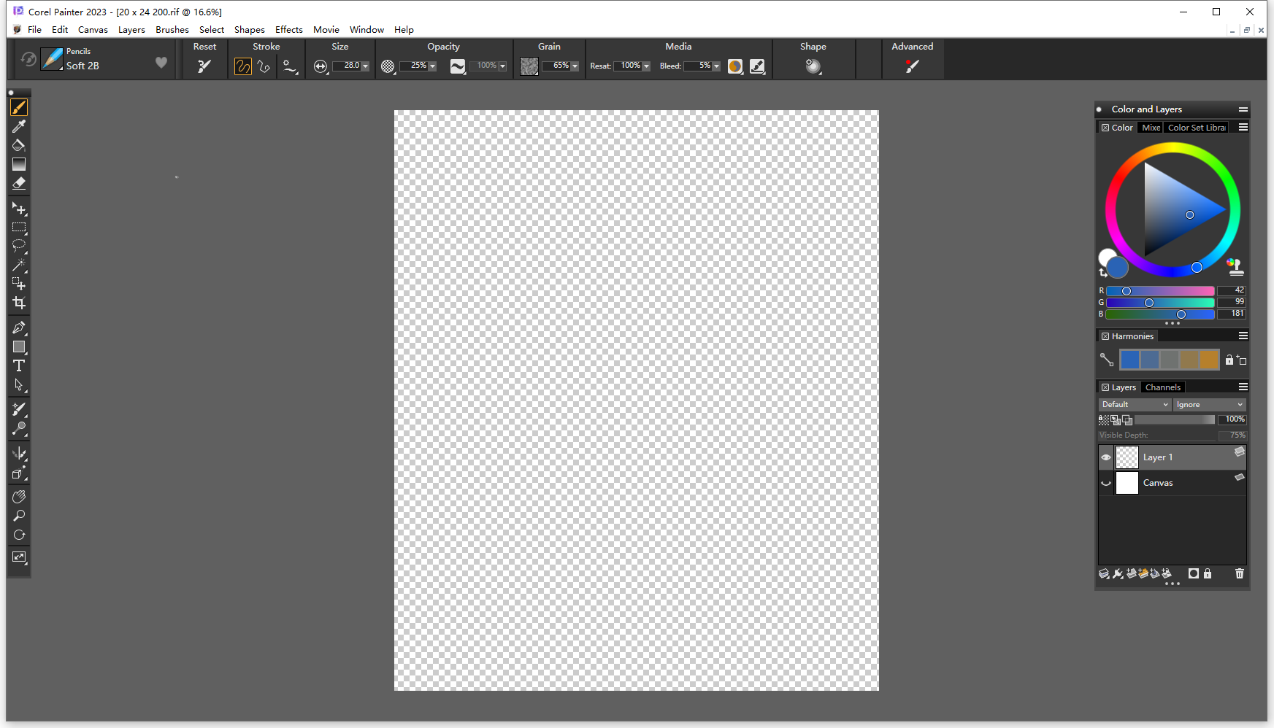Viewport: 1274px width, 728px height.
Task: Select the Rectangle Shape tool
Action: tap(19, 346)
